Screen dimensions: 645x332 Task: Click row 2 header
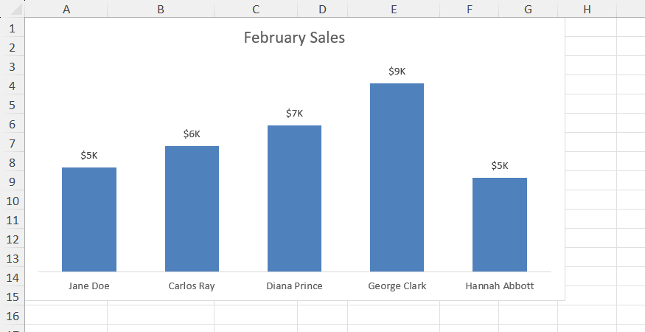pyautogui.click(x=13, y=47)
